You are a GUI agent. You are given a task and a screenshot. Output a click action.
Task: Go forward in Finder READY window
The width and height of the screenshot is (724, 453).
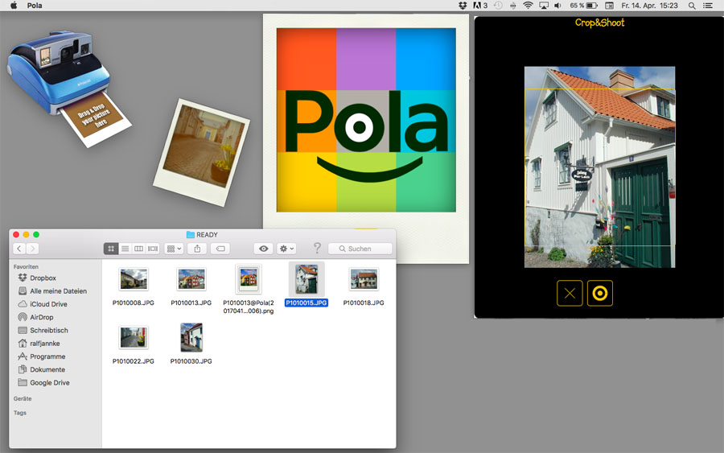click(x=32, y=249)
